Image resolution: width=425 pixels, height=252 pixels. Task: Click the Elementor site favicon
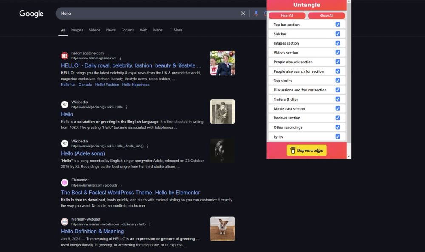pos(65,183)
